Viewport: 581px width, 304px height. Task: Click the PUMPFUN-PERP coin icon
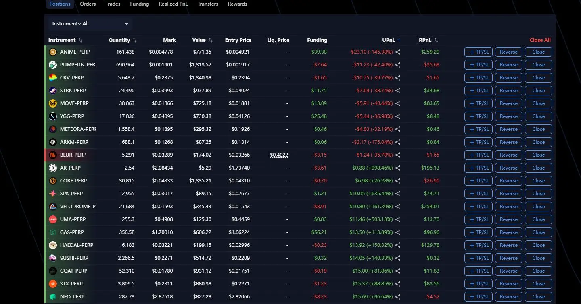click(x=53, y=65)
